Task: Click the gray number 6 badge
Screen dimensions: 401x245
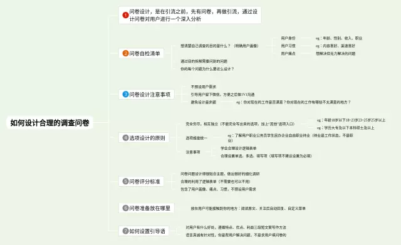Action: (x=125, y=208)
